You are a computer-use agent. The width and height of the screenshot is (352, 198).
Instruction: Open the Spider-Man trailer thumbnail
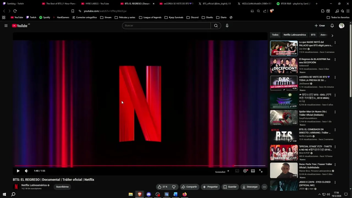pyautogui.click(x=284, y=118)
